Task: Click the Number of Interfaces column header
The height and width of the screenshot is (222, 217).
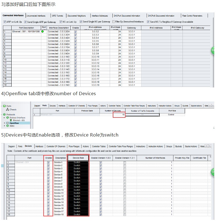Action: pyautogui.click(x=155, y=158)
